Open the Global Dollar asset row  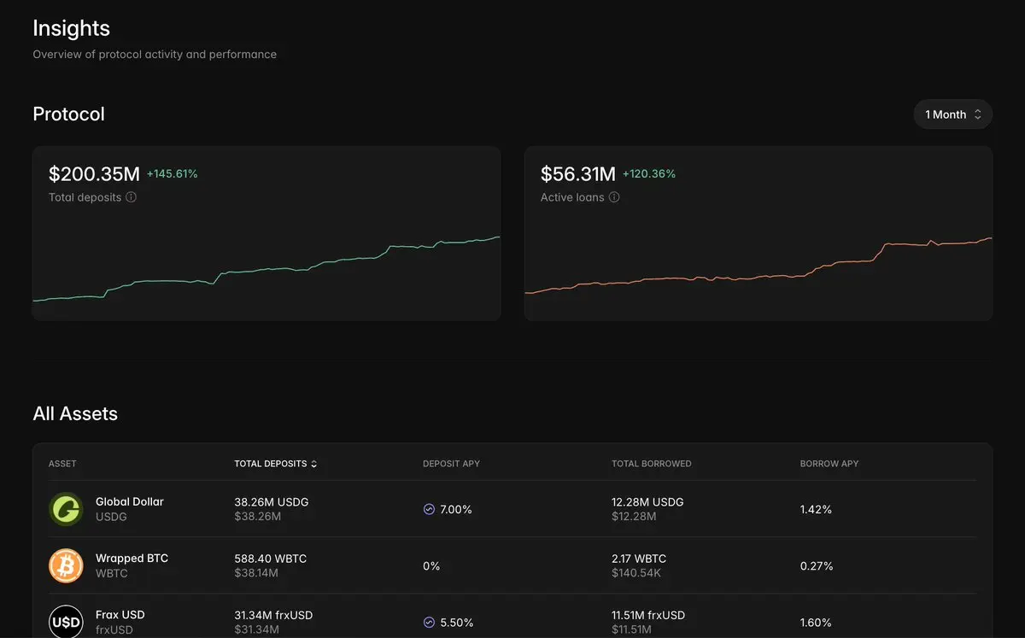pyautogui.click(x=512, y=509)
